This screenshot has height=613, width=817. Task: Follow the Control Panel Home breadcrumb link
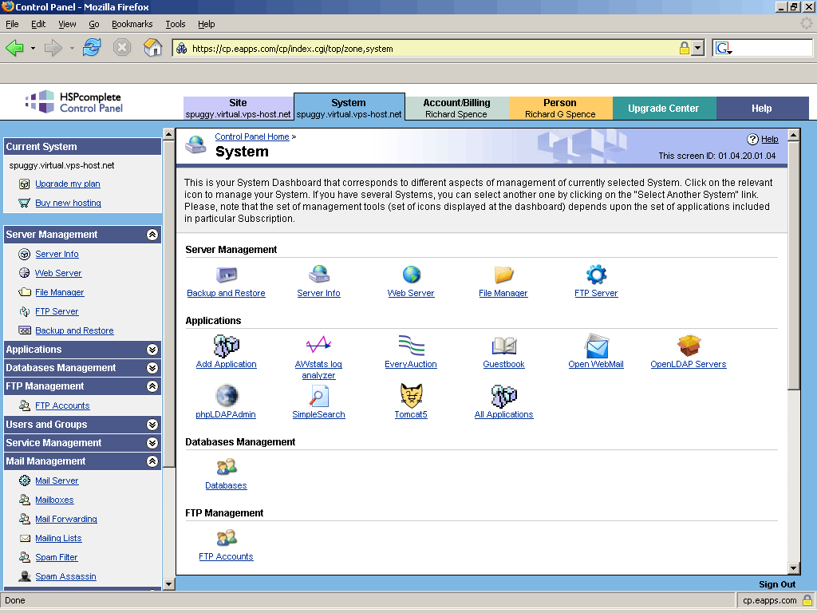tap(251, 136)
